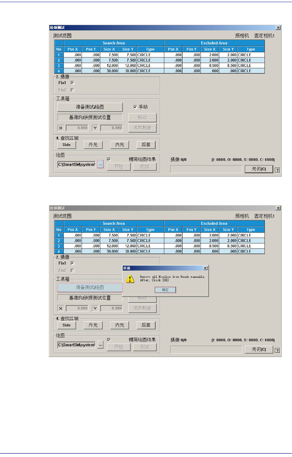Focus the X value field in lower dialog
Screen dimensions: 292x457
coord(77,308)
